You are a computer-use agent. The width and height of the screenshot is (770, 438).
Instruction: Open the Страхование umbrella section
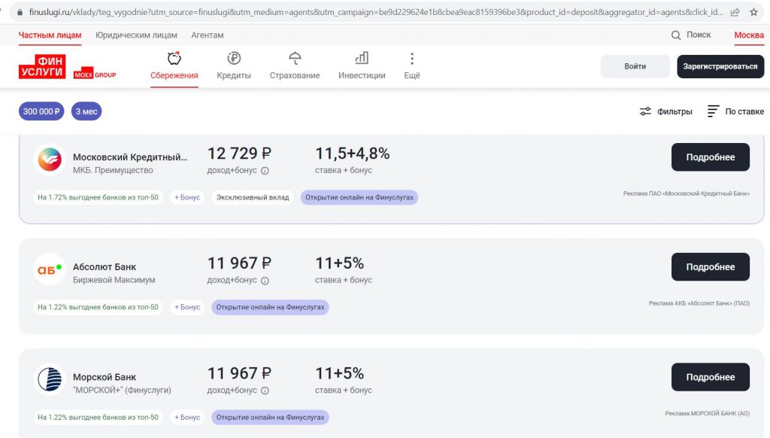click(x=295, y=65)
